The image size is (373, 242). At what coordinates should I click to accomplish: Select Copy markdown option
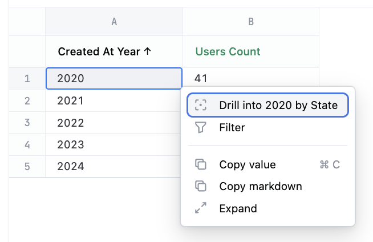tap(261, 186)
